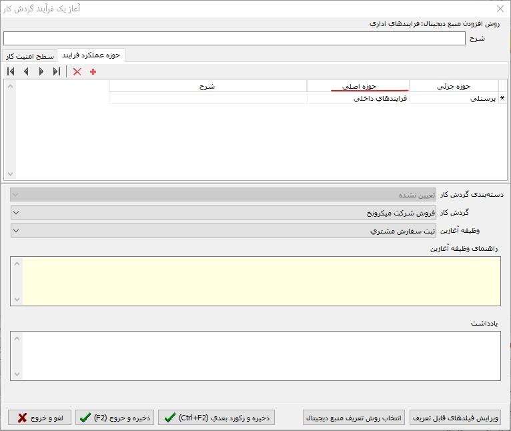This screenshot has height=431, width=511.
Task: Go to the next record arrow
Action: point(41,71)
